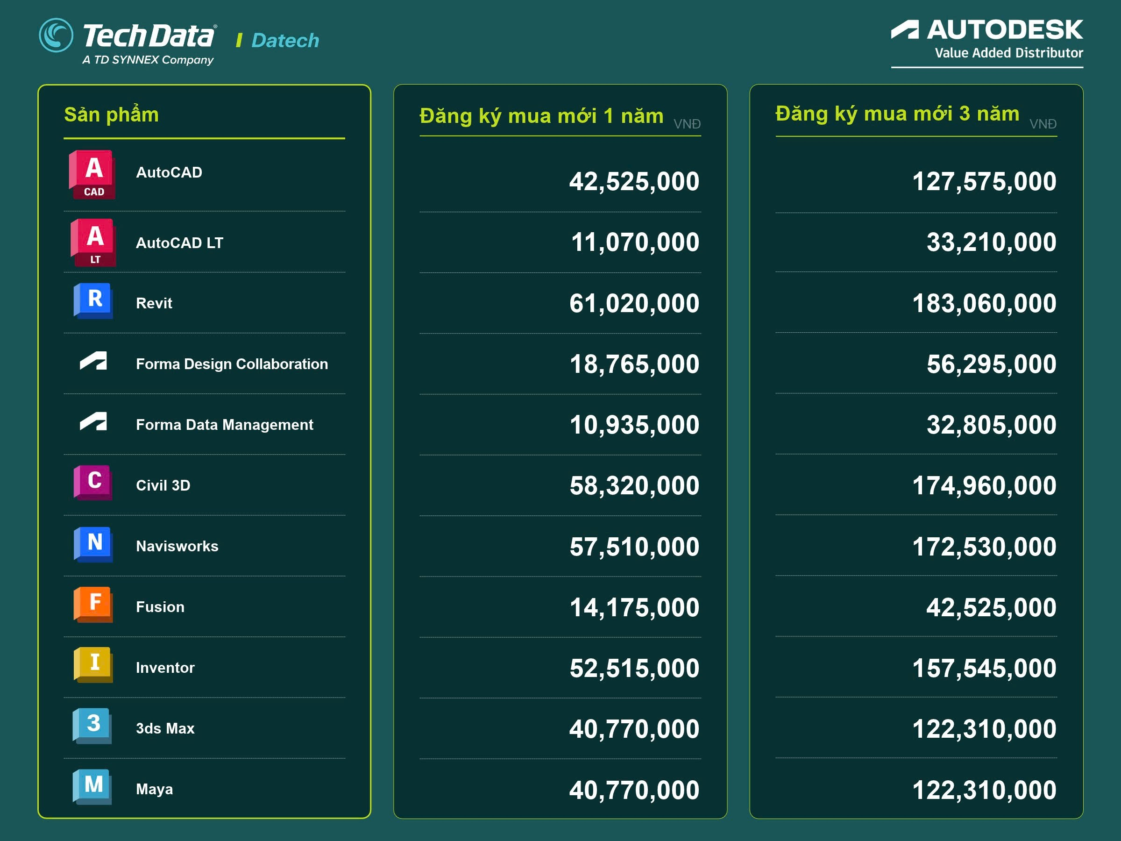Click the 1-year price 61,020,000
1121x841 pixels.
tap(634, 304)
